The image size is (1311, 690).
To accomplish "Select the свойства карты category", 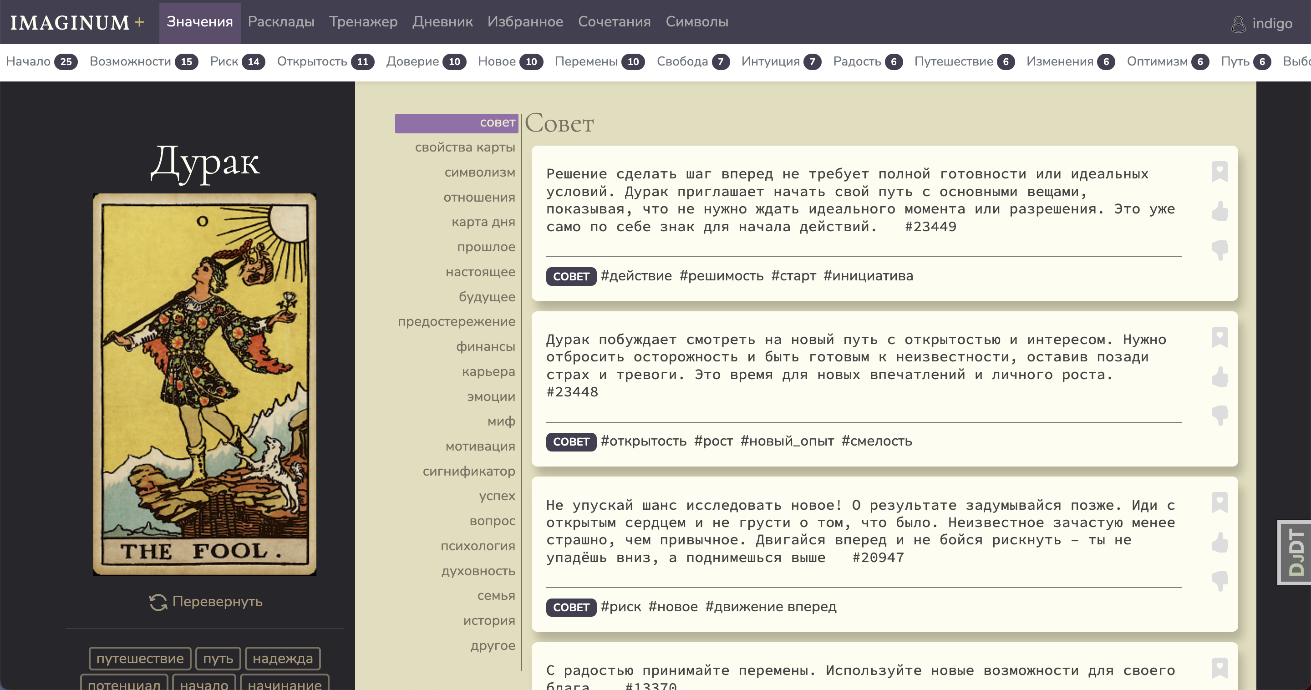I will click(465, 147).
